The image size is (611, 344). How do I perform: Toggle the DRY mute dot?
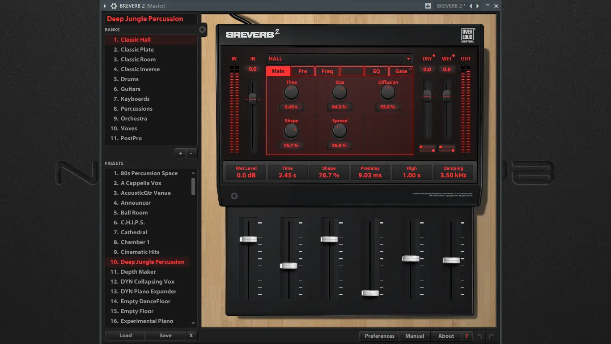click(434, 56)
